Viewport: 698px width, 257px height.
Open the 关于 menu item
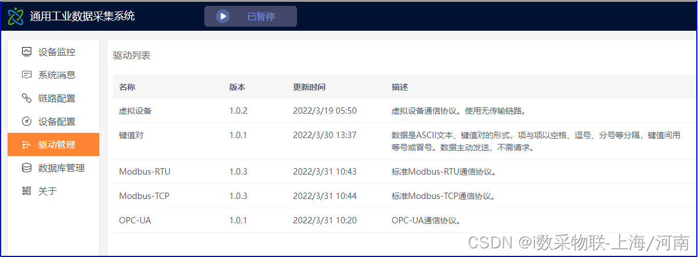pyautogui.click(x=53, y=191)
